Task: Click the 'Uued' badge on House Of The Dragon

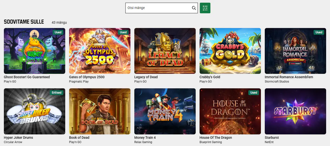Action: 254,93
